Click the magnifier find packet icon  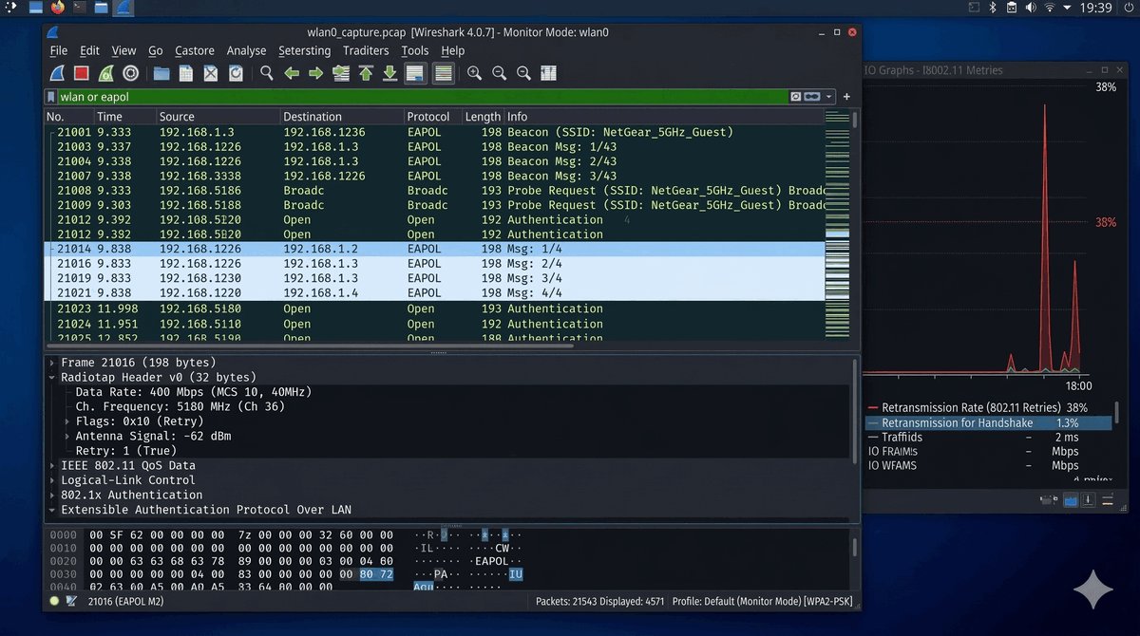pos(267,73)
